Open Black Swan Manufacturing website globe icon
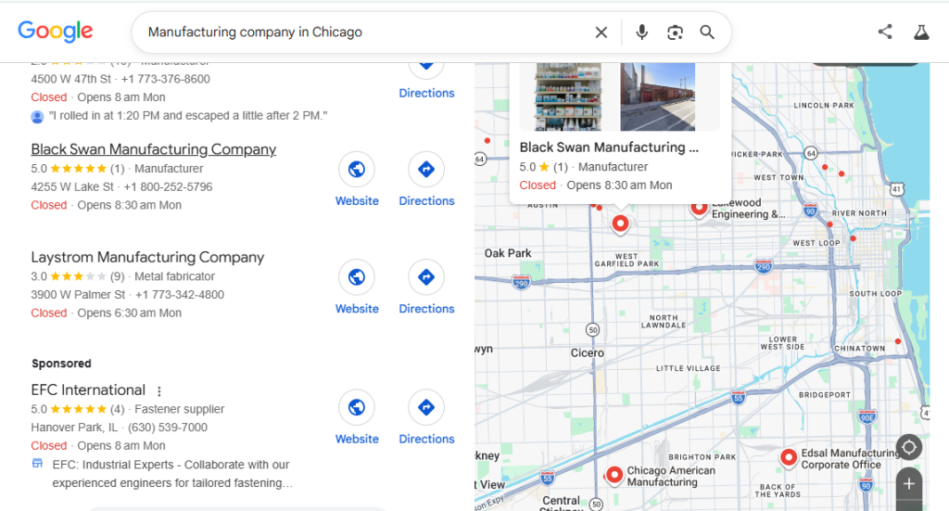 coord(357,169)
